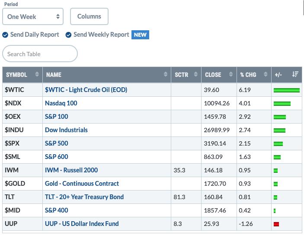Sort table by SCTR column arrows
This screenshot has width=304, height=235.
click(196, 74)
